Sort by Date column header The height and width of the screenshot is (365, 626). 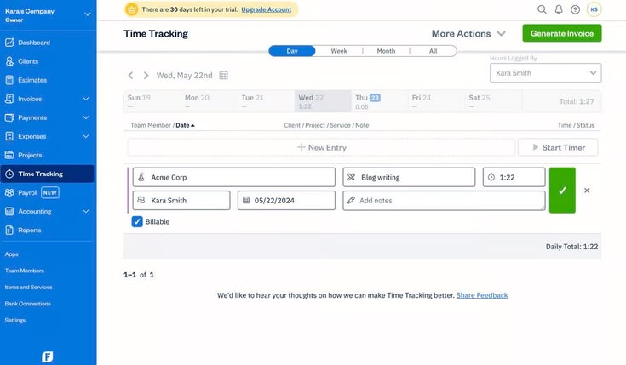pos(186,125)
